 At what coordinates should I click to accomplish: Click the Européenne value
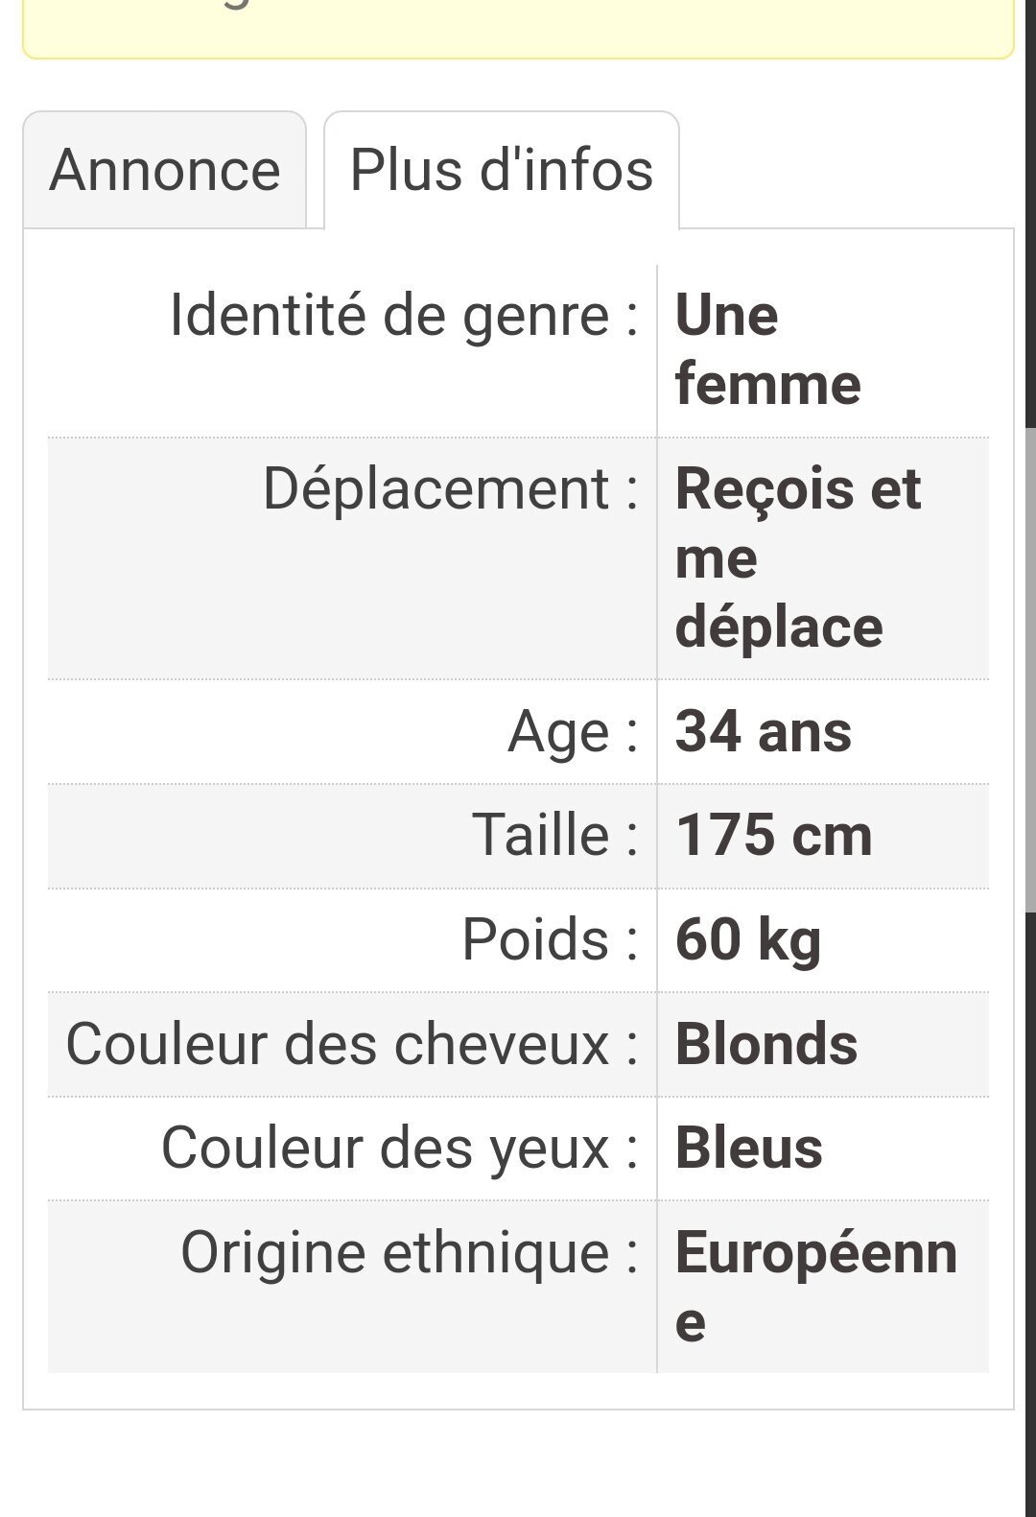(x=816, y=1287)
